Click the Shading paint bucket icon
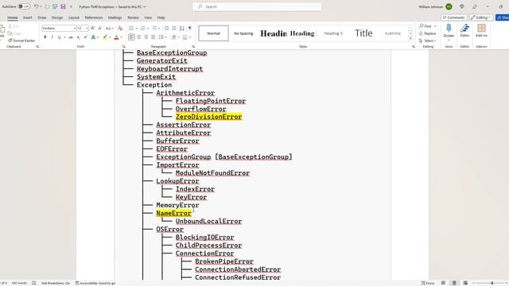 click(x=174, y=37)
